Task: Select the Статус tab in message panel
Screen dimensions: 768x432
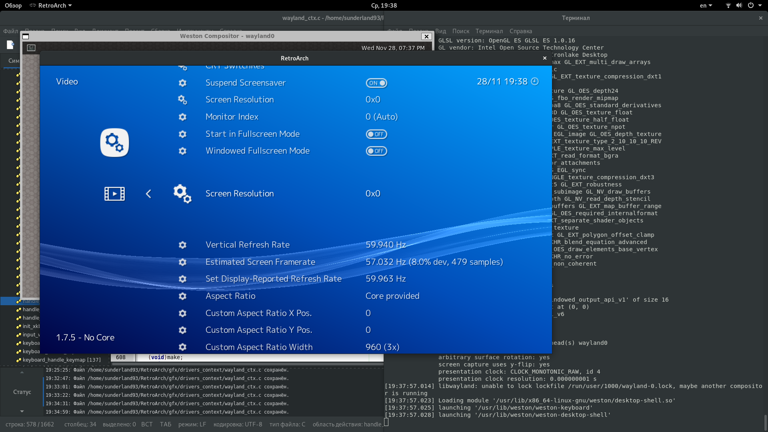Action: point(22,392)
